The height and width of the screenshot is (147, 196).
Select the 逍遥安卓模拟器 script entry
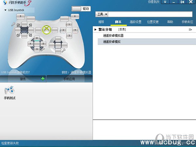[x=113, y=35]
